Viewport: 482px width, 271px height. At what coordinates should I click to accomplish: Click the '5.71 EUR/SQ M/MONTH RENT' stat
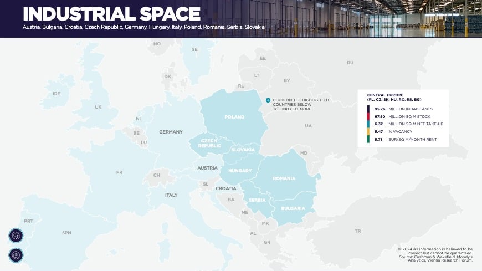coord(406,139)
